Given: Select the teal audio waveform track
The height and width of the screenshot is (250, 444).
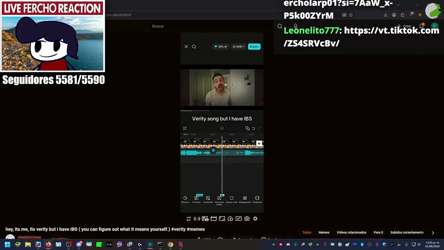Looking at the screenshot, I should click(x=222, y=153).
